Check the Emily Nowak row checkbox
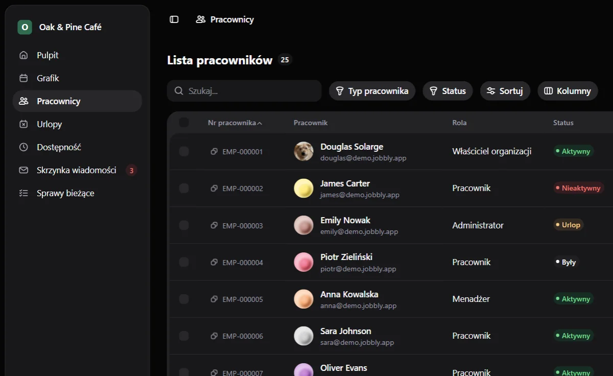The width and height of the screenshot is (613, 376). tap(184, 225)
